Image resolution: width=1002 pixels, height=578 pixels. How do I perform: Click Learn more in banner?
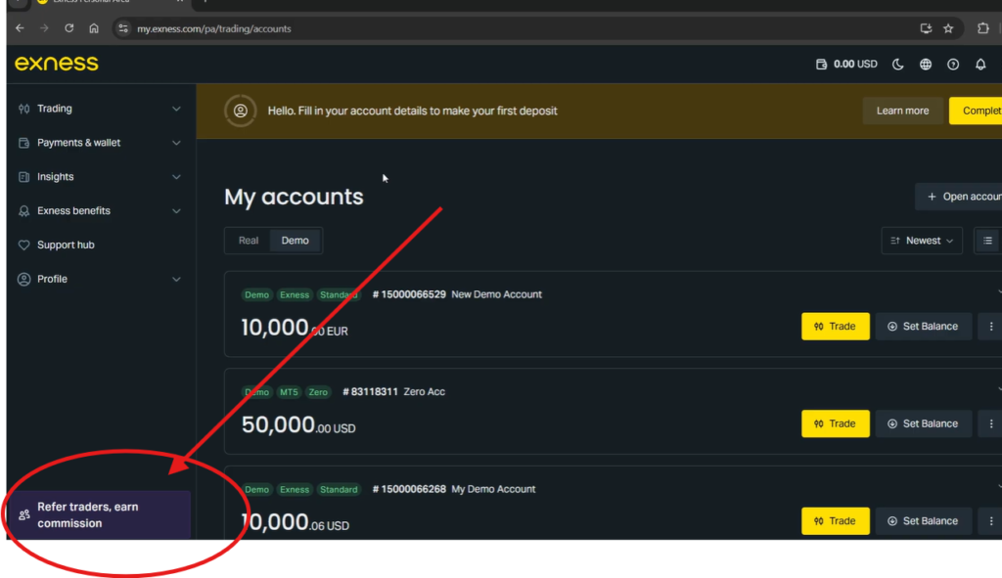point(902,111)
